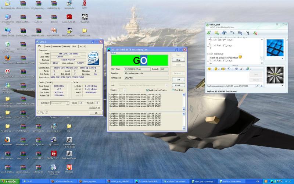Send a nudge in Messenger conversation

pos(223,69)
